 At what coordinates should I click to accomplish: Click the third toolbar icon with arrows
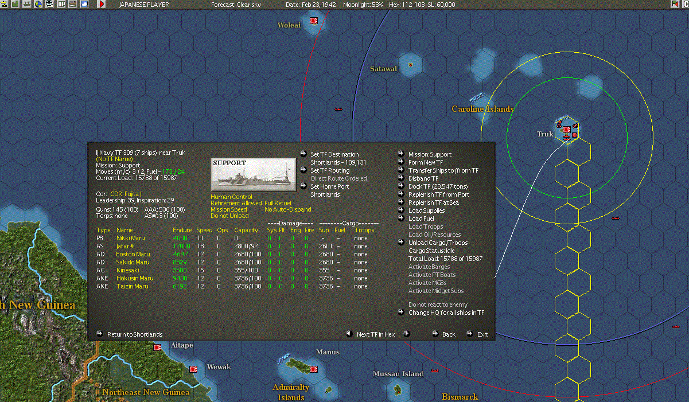click(x=26, y=4)
